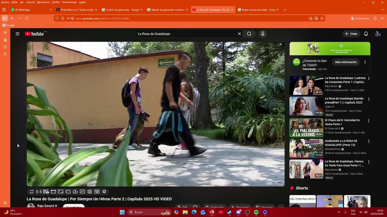Reload the page with refresh button
This screenshot has width=387, height=217.
27,18
